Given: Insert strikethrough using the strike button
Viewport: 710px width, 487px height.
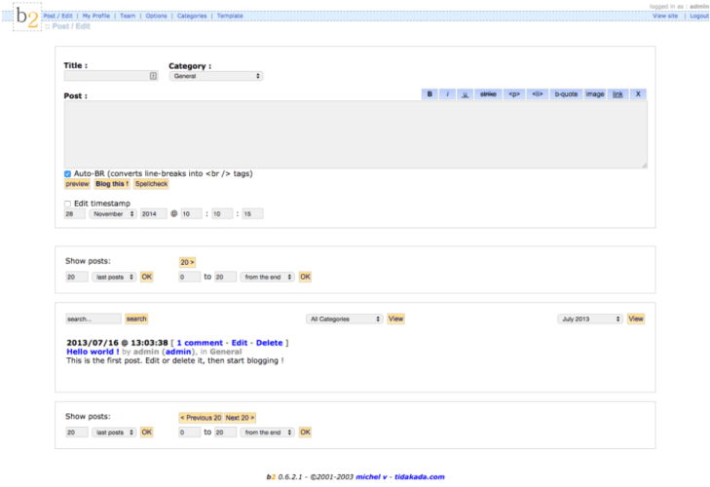Looking at the screenshot, I should pyautogui.click(x=488, y=94).
